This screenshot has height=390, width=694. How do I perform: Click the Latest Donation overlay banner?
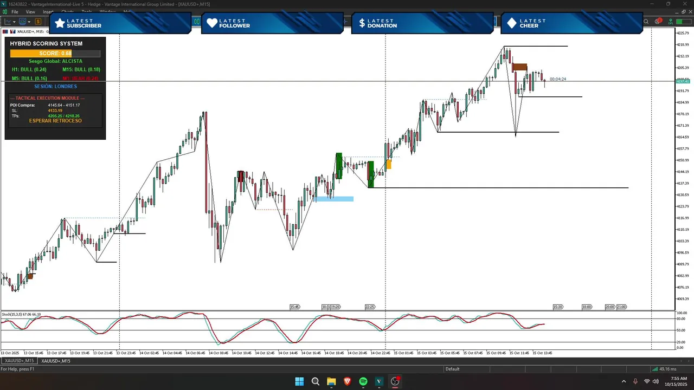423,23
